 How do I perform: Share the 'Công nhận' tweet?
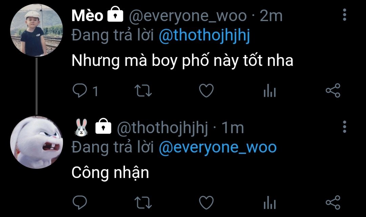click(x=333, y=202)
